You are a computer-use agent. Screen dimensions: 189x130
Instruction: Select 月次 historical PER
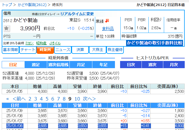(x=174, y=65)
